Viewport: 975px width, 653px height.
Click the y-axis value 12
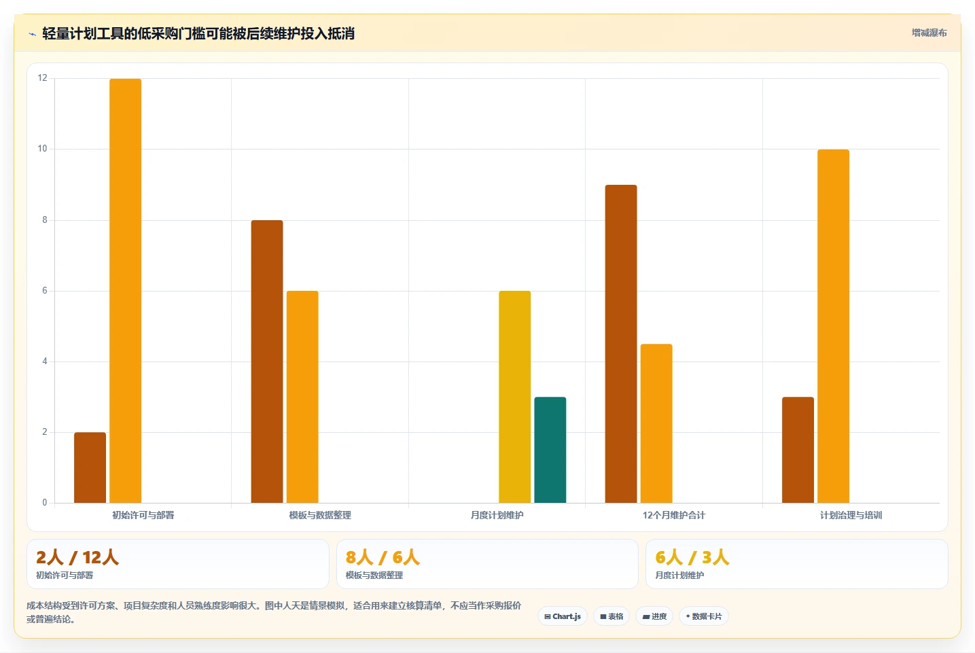pyautogui.click(x=43, y=78)
